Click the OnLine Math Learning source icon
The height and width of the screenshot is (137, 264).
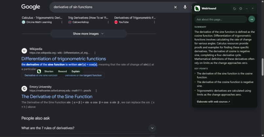pos(23,22)
